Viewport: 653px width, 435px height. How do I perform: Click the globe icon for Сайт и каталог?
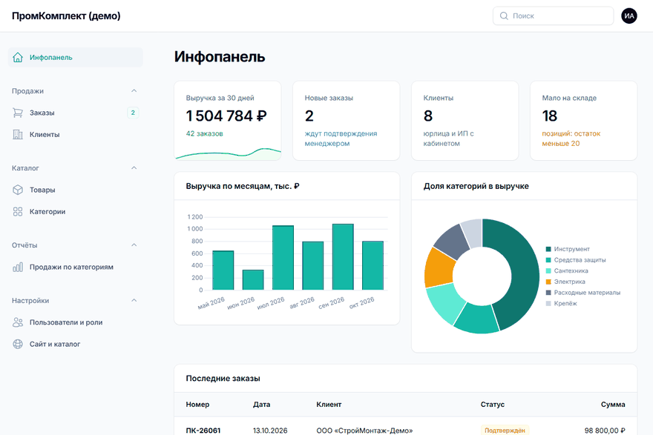pos(18,344)
